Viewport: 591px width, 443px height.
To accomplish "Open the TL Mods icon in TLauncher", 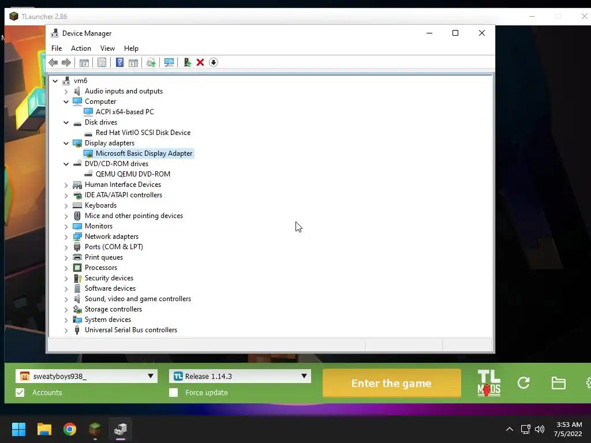I will 489,383.
